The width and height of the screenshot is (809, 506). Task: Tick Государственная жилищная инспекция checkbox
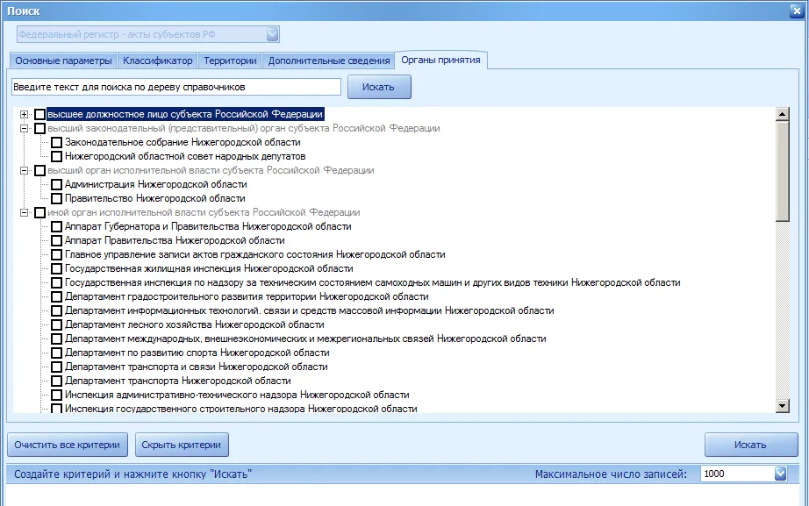[x=57, y=268]
